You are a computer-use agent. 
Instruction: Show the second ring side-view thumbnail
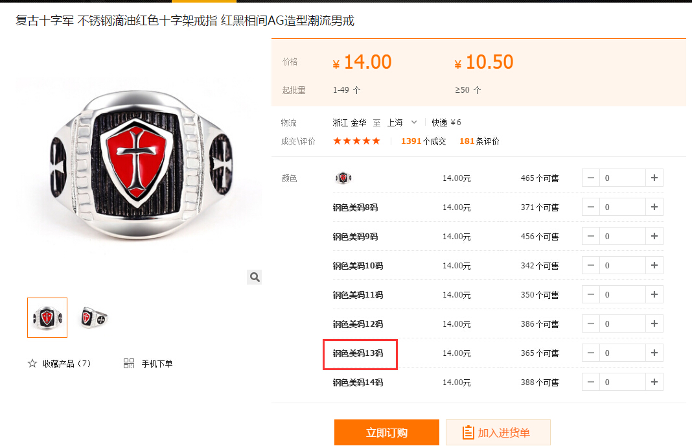coord(93,318)
